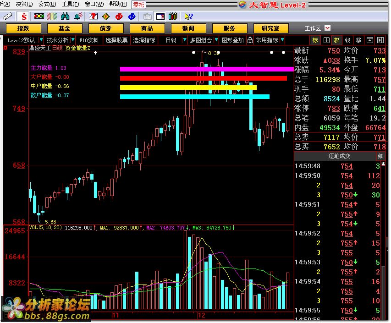This screenshot has height=323, width=391.
Task: Click the striped color bars icon
Action: 52,16
